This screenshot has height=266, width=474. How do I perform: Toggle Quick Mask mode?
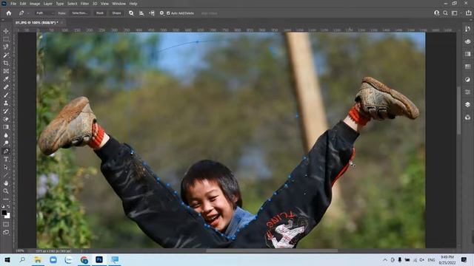6,224
